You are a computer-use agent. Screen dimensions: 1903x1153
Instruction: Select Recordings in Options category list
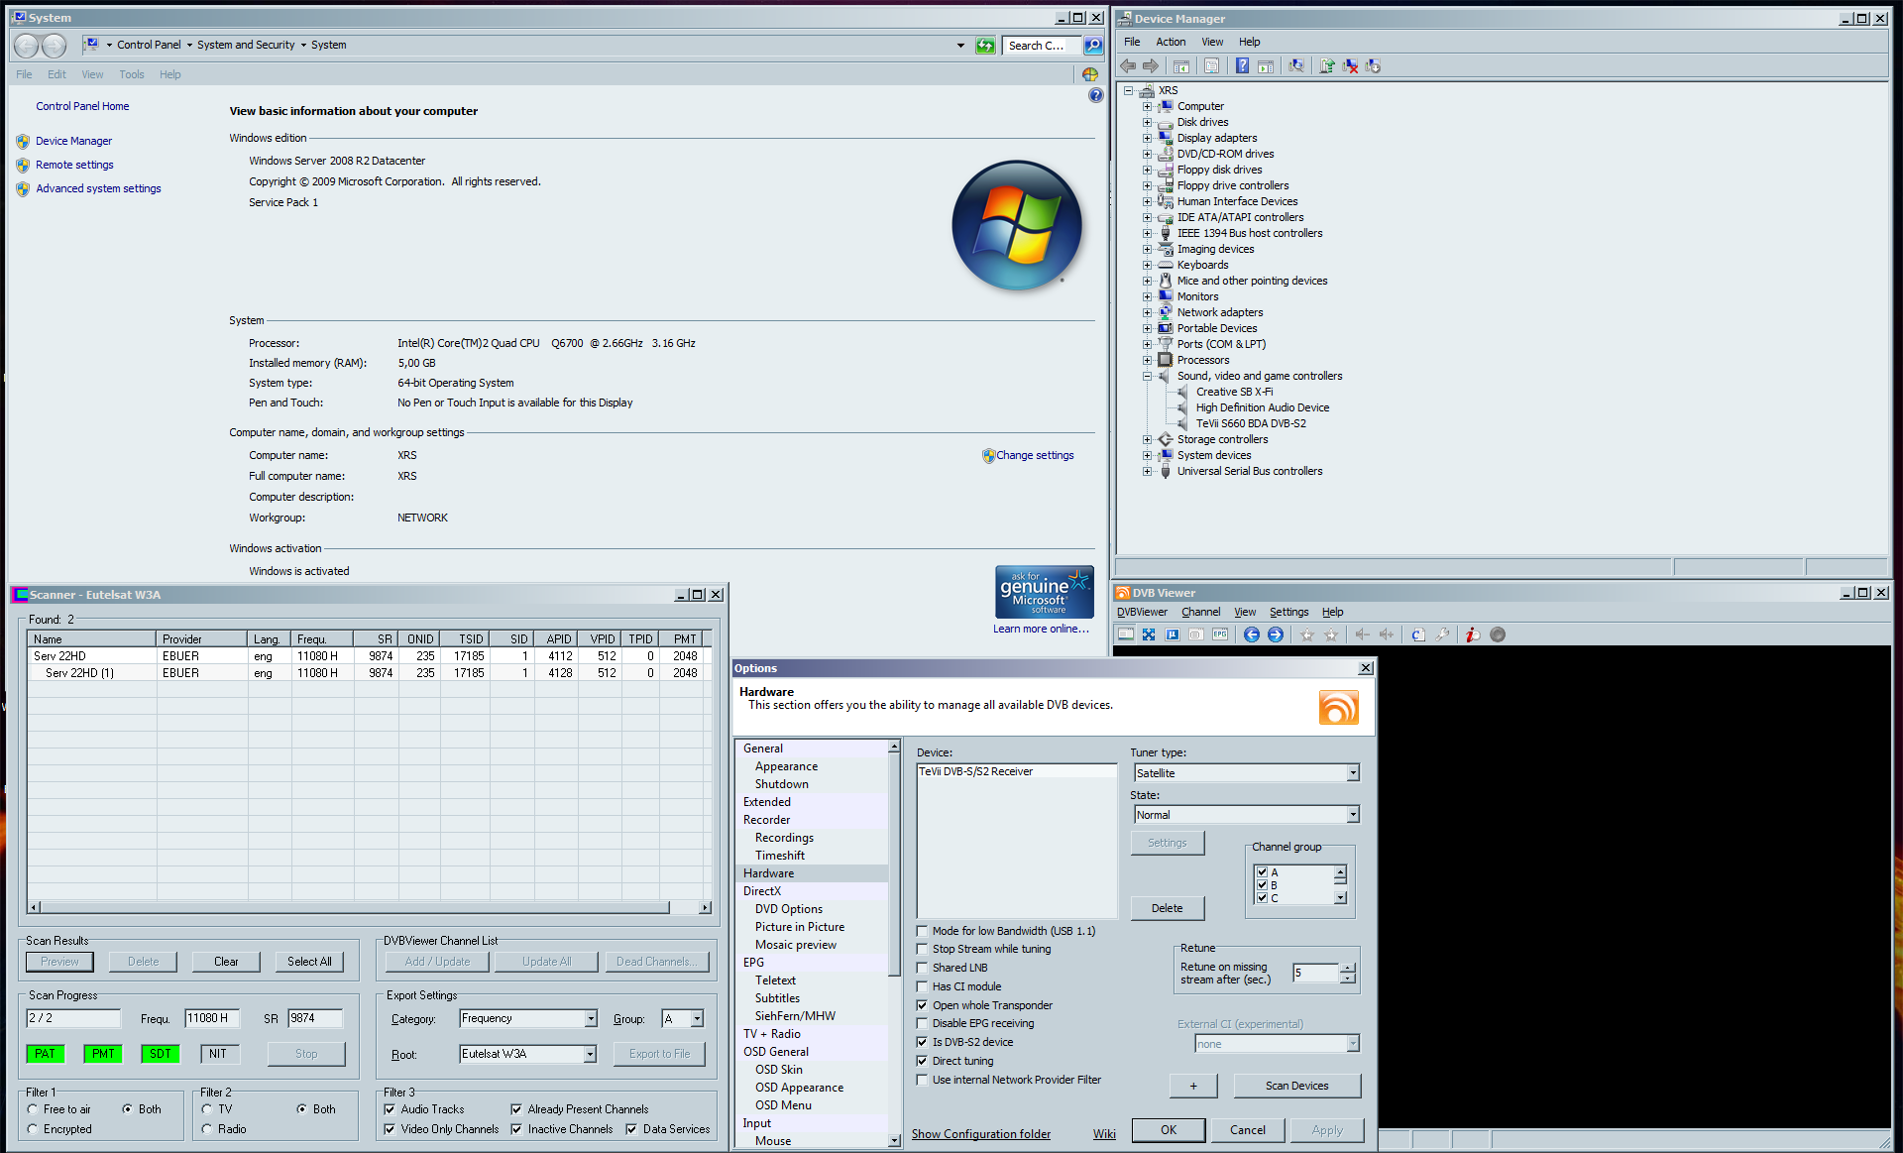784,838
